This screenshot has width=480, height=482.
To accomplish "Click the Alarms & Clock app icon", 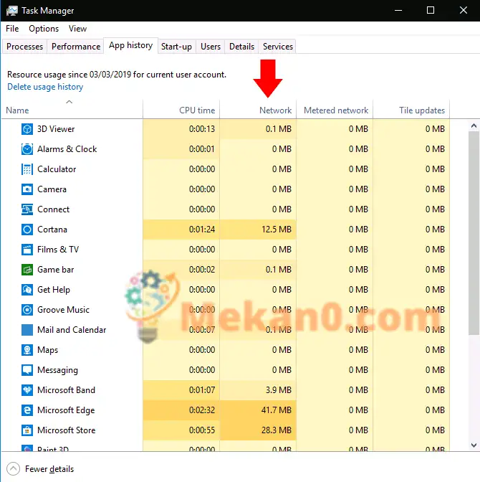I will (x=27, y=149).
